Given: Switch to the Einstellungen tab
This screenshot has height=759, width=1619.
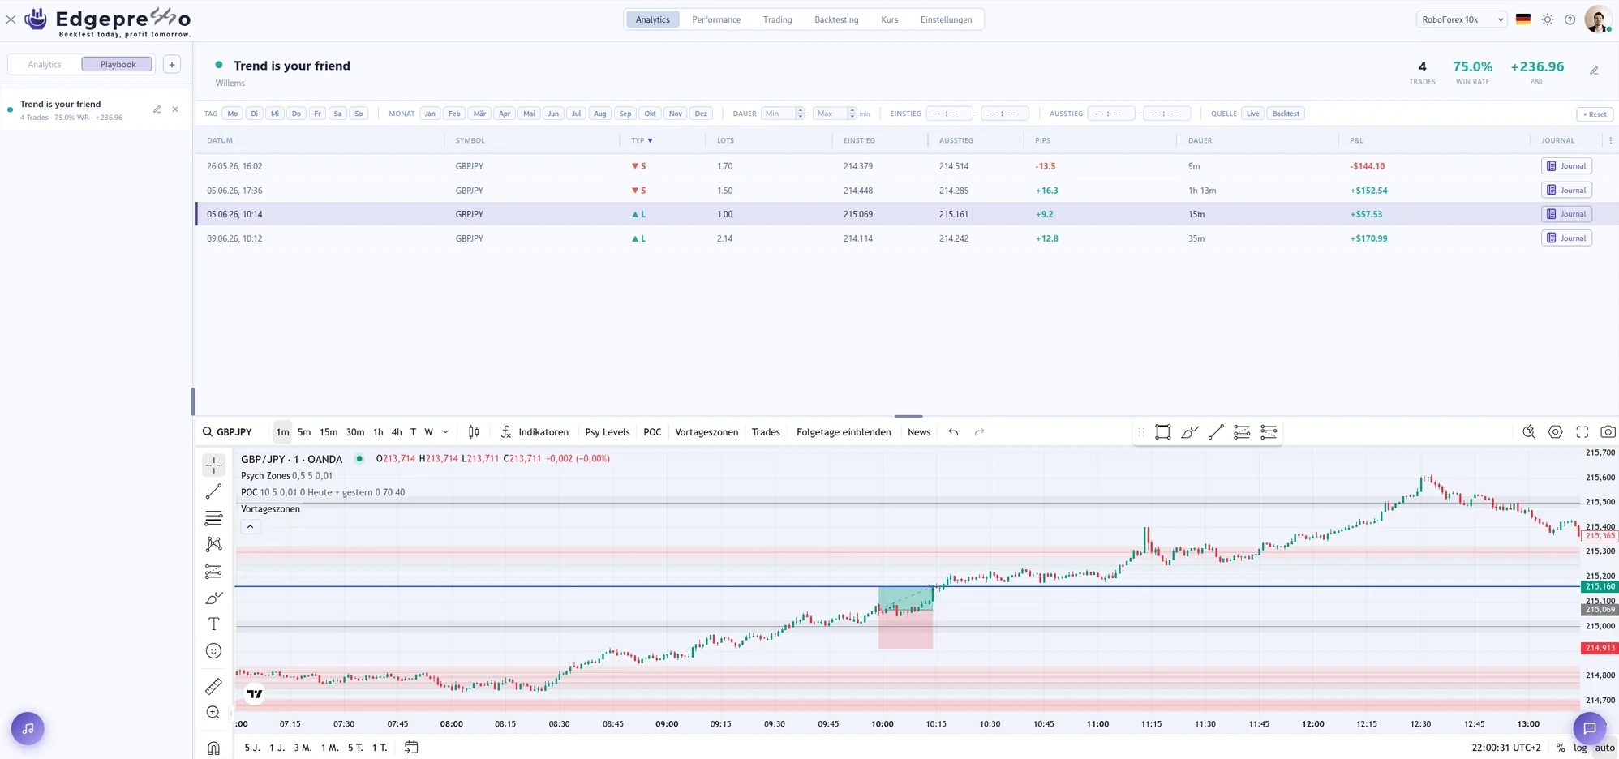Looking at the screenshot, I should click(x=946, y=19).
